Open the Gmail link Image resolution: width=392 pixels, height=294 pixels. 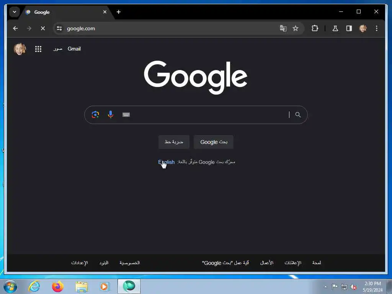coord(74,49)
